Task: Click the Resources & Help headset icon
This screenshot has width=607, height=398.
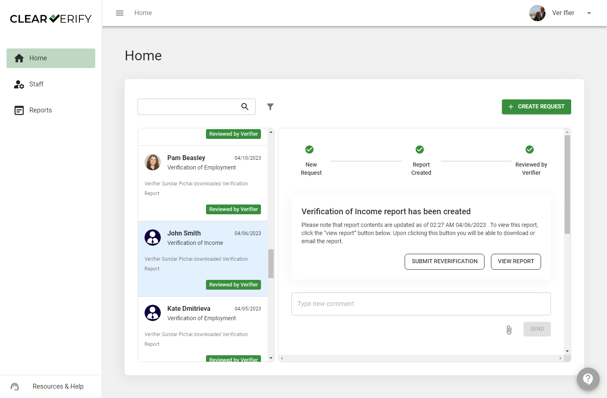Action: 15,387
